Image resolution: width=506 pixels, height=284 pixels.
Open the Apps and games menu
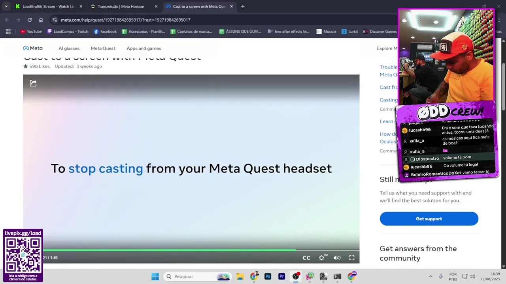(144, 48)
